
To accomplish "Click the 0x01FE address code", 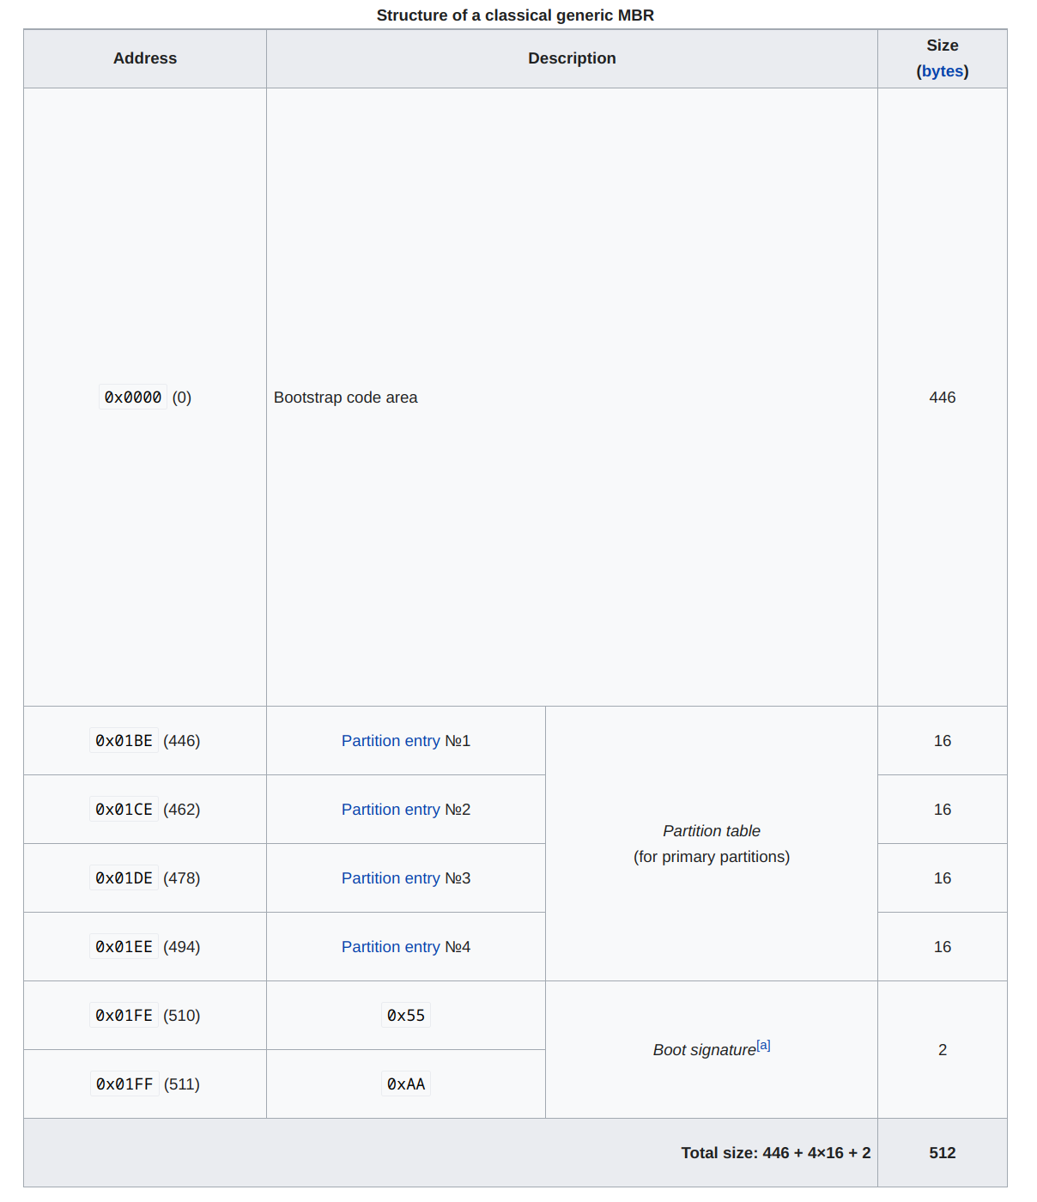I will 124,1016.
